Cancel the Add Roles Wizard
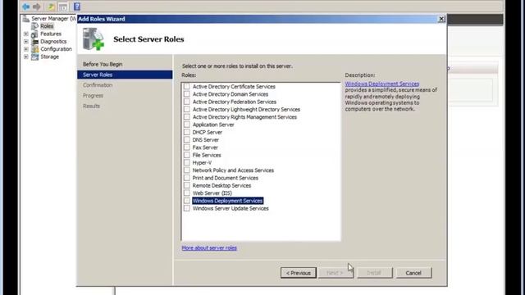This screenshot has height=295, width=525. [413, 273]
